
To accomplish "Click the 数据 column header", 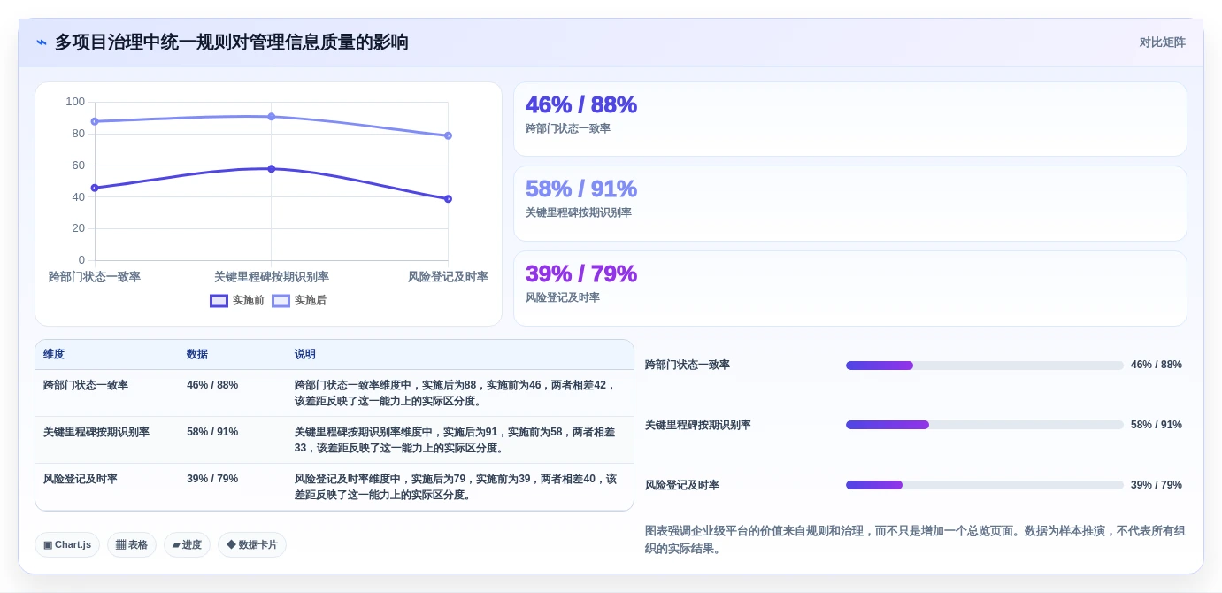I will click(x=197, y=354).
